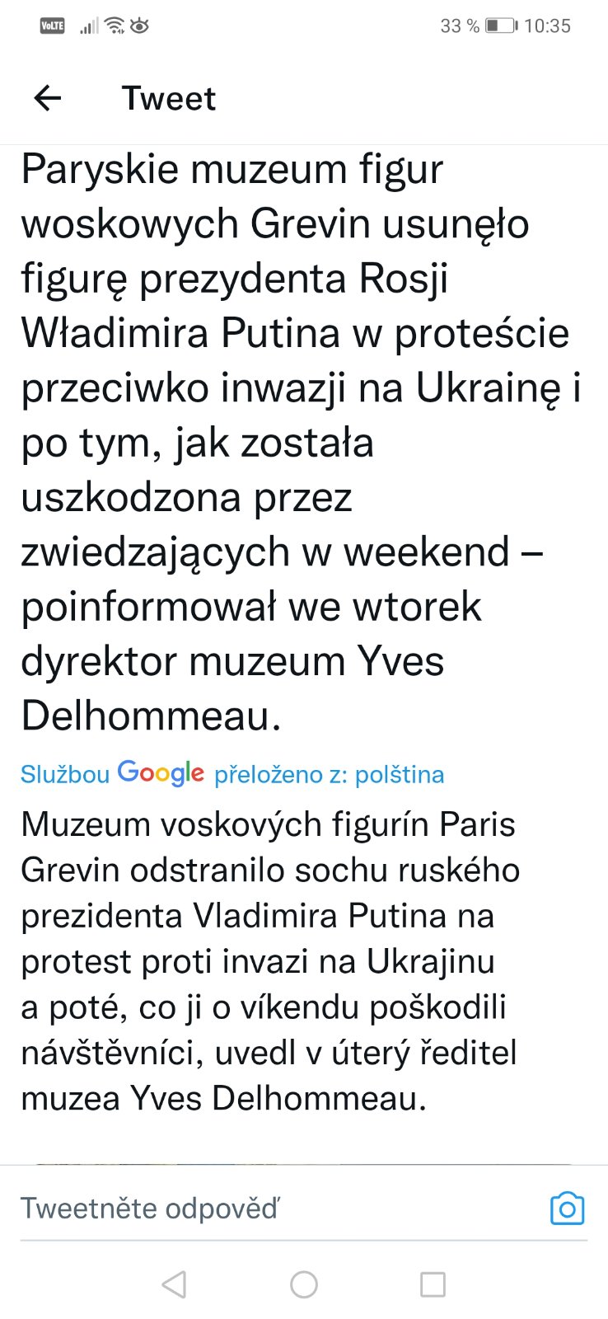Click the Google logo in translation credit
Image resolution: width=608 pixels, height=1319 pixels.
coord(161,773)
